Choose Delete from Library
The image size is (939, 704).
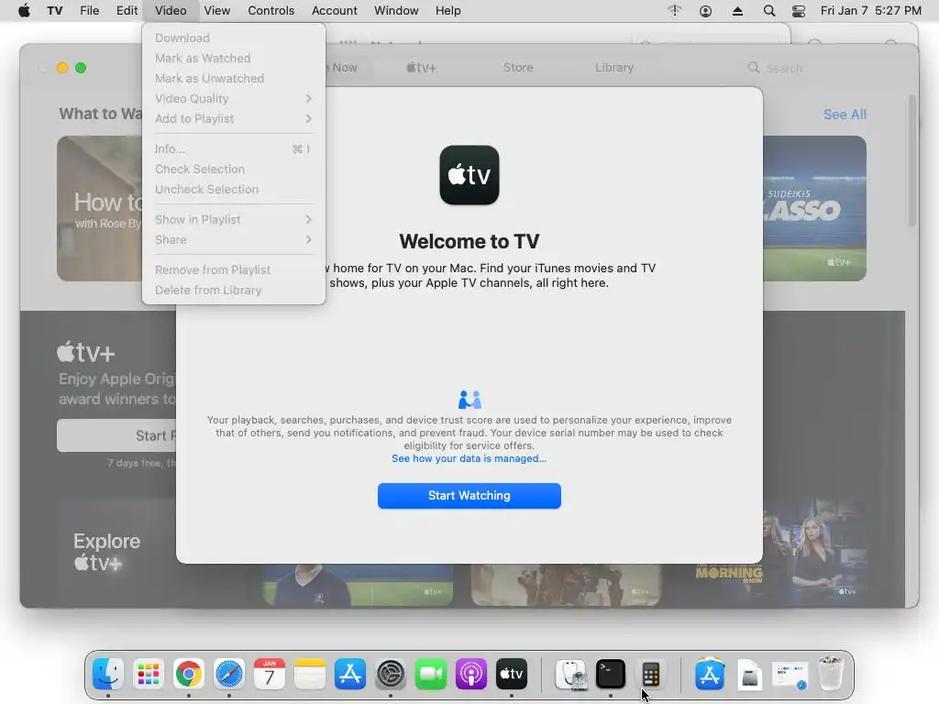[234, 290]
